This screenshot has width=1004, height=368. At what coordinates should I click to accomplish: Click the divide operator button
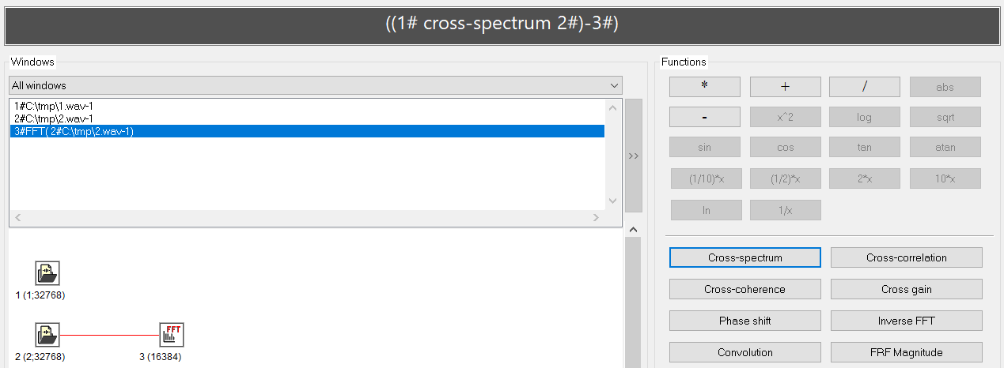(x=864, y=87)
